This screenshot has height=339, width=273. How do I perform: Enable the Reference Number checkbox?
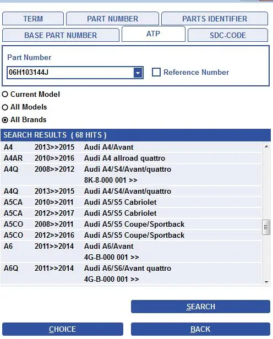pos(156,72)
